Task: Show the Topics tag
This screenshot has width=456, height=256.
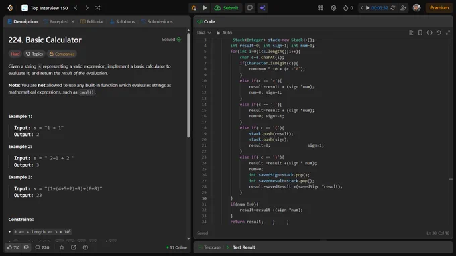Action: click(34, 54)
